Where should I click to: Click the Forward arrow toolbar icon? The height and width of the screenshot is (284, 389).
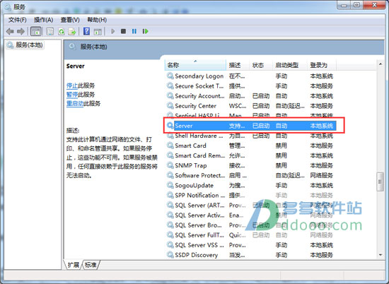(21, 32)
